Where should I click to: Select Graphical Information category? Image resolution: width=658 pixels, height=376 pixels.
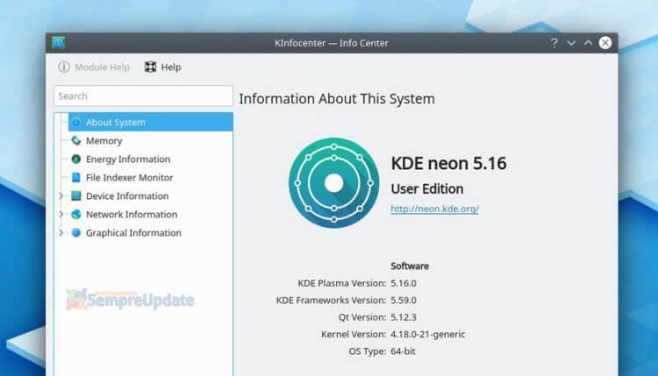[x=133, y=232]
